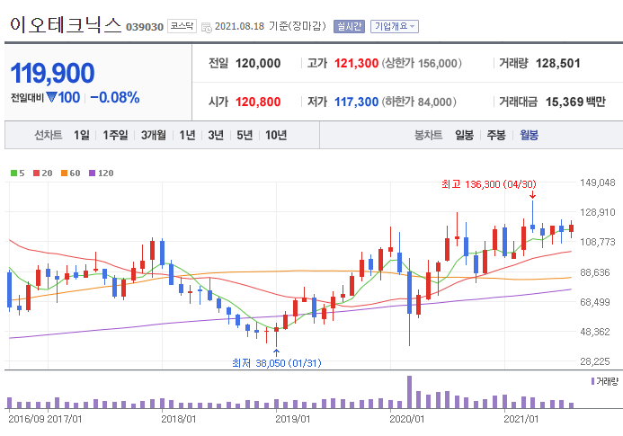Click the 2016/09 x-axis label
The image size is (623, 436).
point(26,419)
